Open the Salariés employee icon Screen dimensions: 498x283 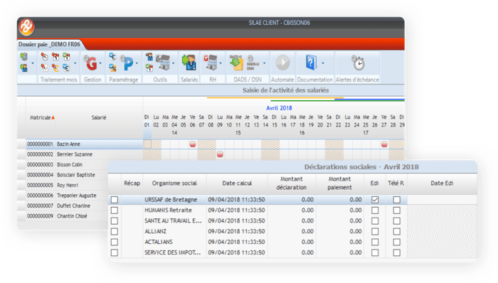[189, 62]
